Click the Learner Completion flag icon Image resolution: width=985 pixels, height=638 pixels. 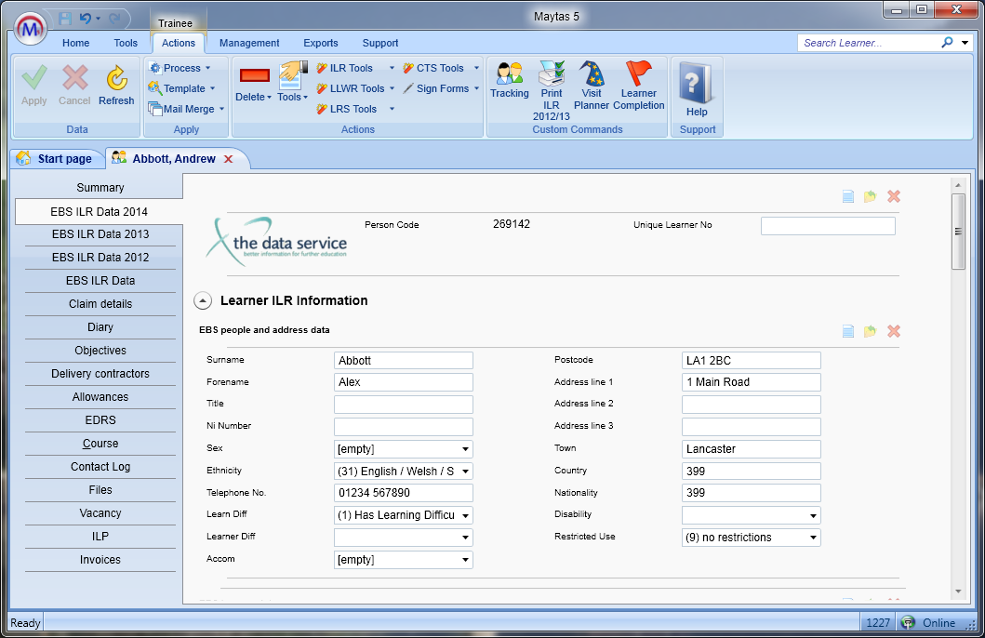[639, 79]
